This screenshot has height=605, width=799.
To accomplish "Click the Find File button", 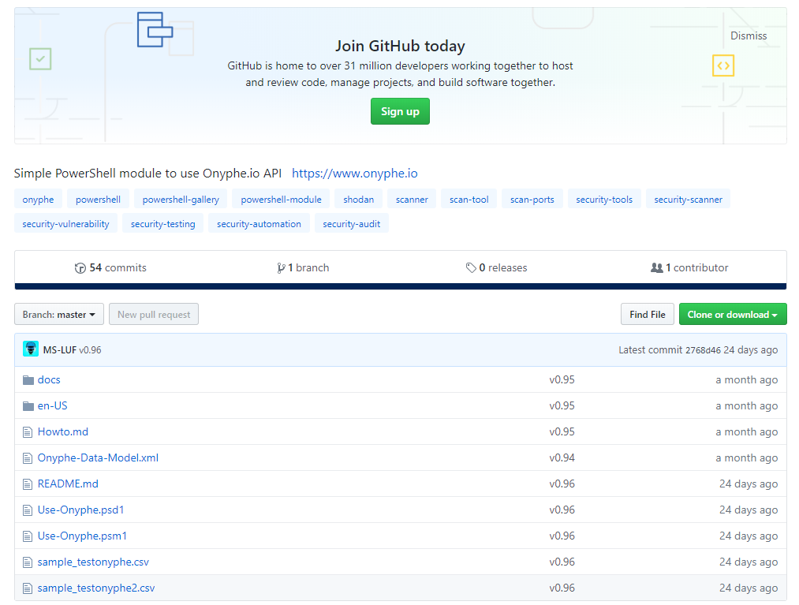I will [647, 314].
